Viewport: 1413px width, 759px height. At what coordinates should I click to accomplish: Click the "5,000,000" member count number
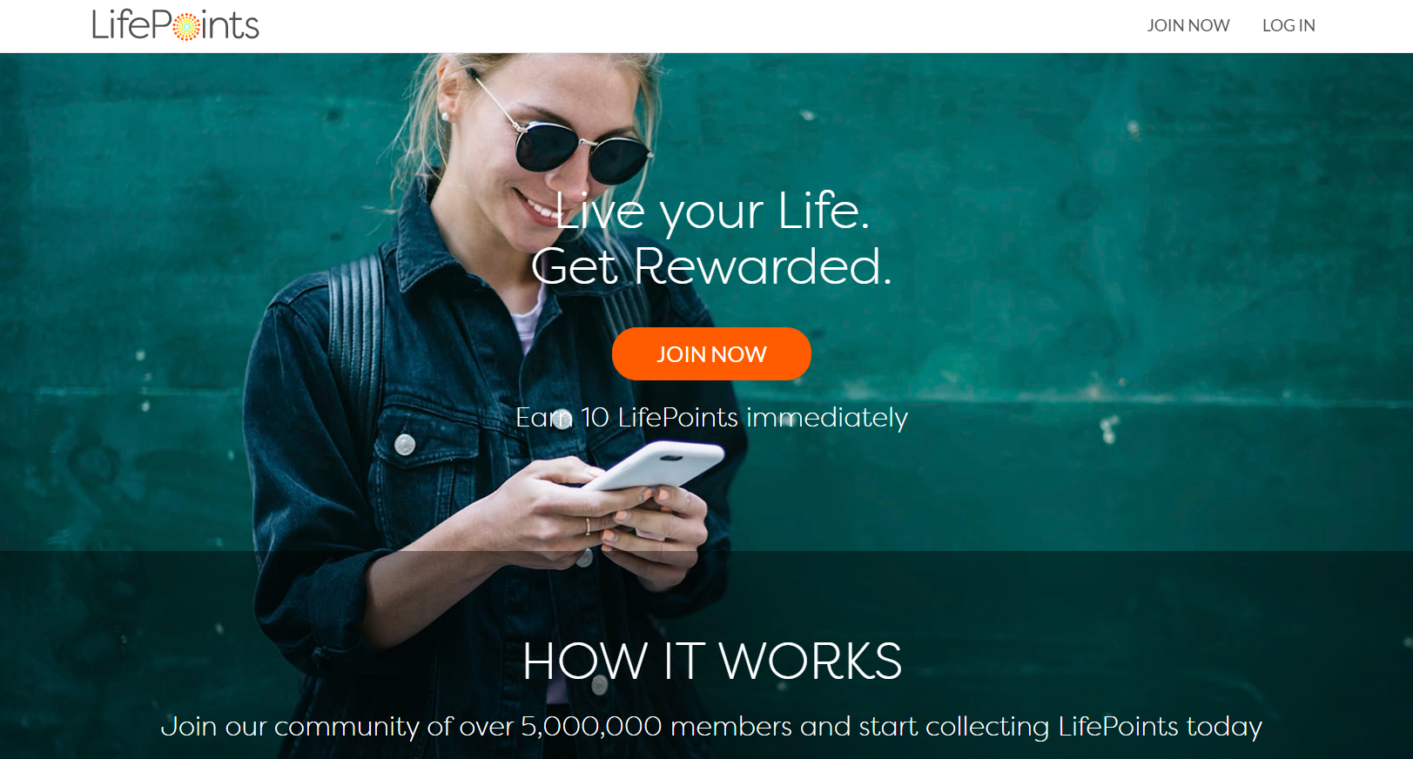[x=591, y=726]
